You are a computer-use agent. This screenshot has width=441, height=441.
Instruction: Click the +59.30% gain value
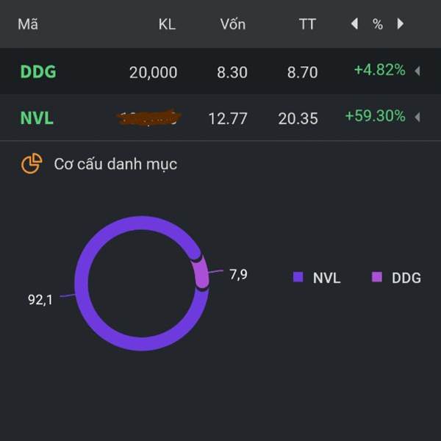pyautogui.click(x=375, y=116)
